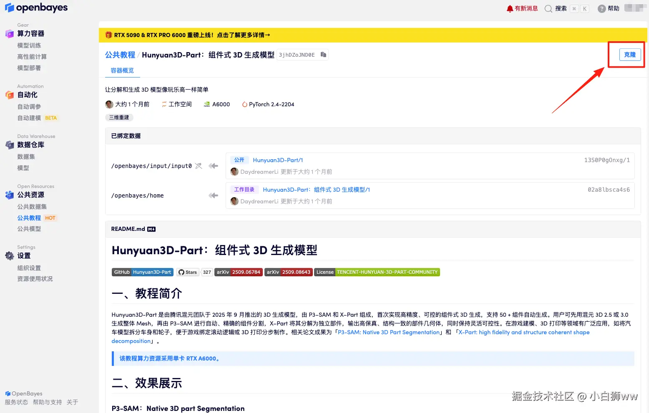Copy the container ID 3jhDZoJND0E
Viewport: 649px width, 413px height.
point(323,55)
